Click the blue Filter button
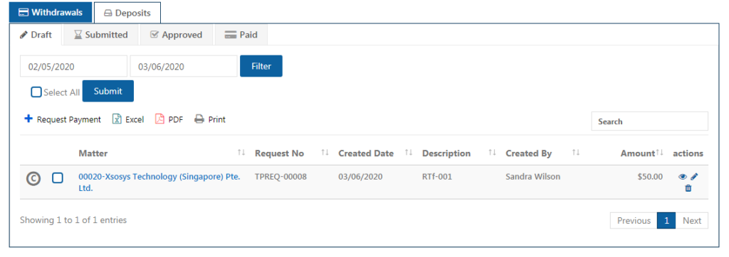 pyautogui.click(x=261, y=66)
